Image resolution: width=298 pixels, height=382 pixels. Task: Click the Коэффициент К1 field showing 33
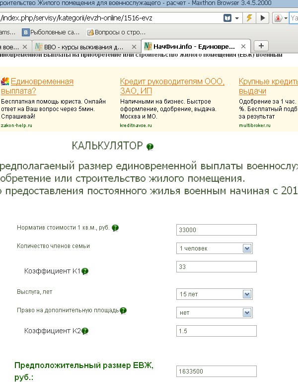tap(217, 267)
